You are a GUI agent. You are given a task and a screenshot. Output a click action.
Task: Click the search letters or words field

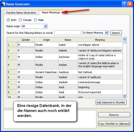click(x=68, y=33)
